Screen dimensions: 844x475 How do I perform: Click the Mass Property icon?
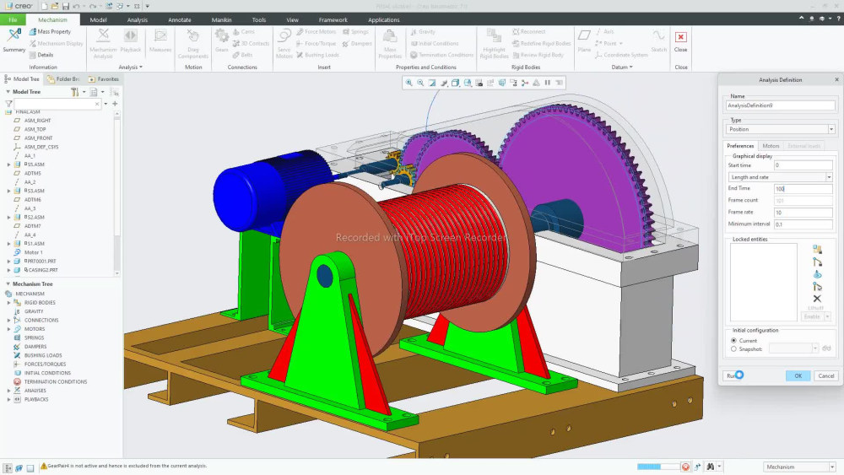pos(50,32)
